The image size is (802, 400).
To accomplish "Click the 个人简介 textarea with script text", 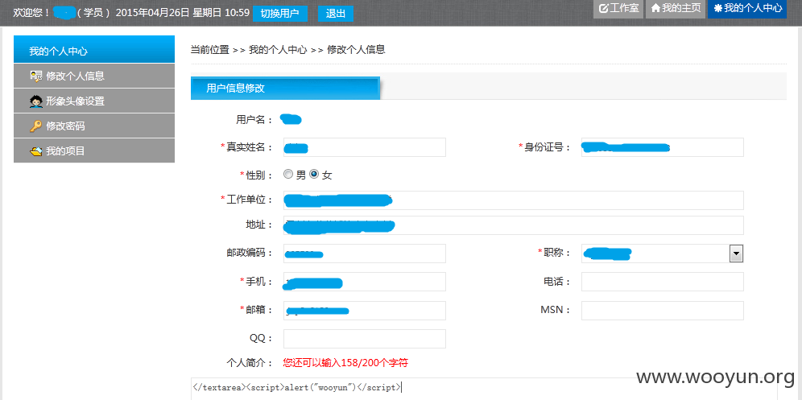I will click(483, 389).
